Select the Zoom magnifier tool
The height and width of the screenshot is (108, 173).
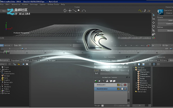point(79,11)
